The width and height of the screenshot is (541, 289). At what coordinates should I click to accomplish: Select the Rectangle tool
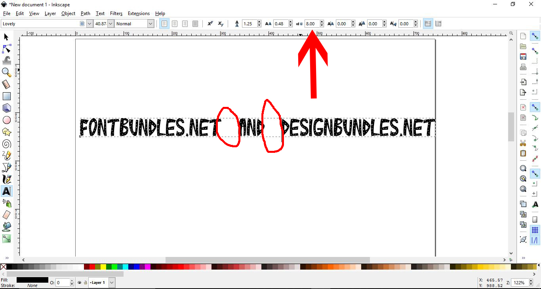point(6,96)
